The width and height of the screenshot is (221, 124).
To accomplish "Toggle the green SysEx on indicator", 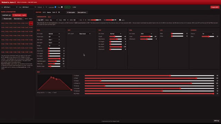I will (67, 7).
